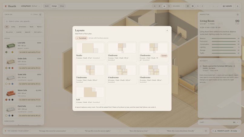Switch to the 2D floor plan view icon
244x137 pixels.
coord(188,6)
